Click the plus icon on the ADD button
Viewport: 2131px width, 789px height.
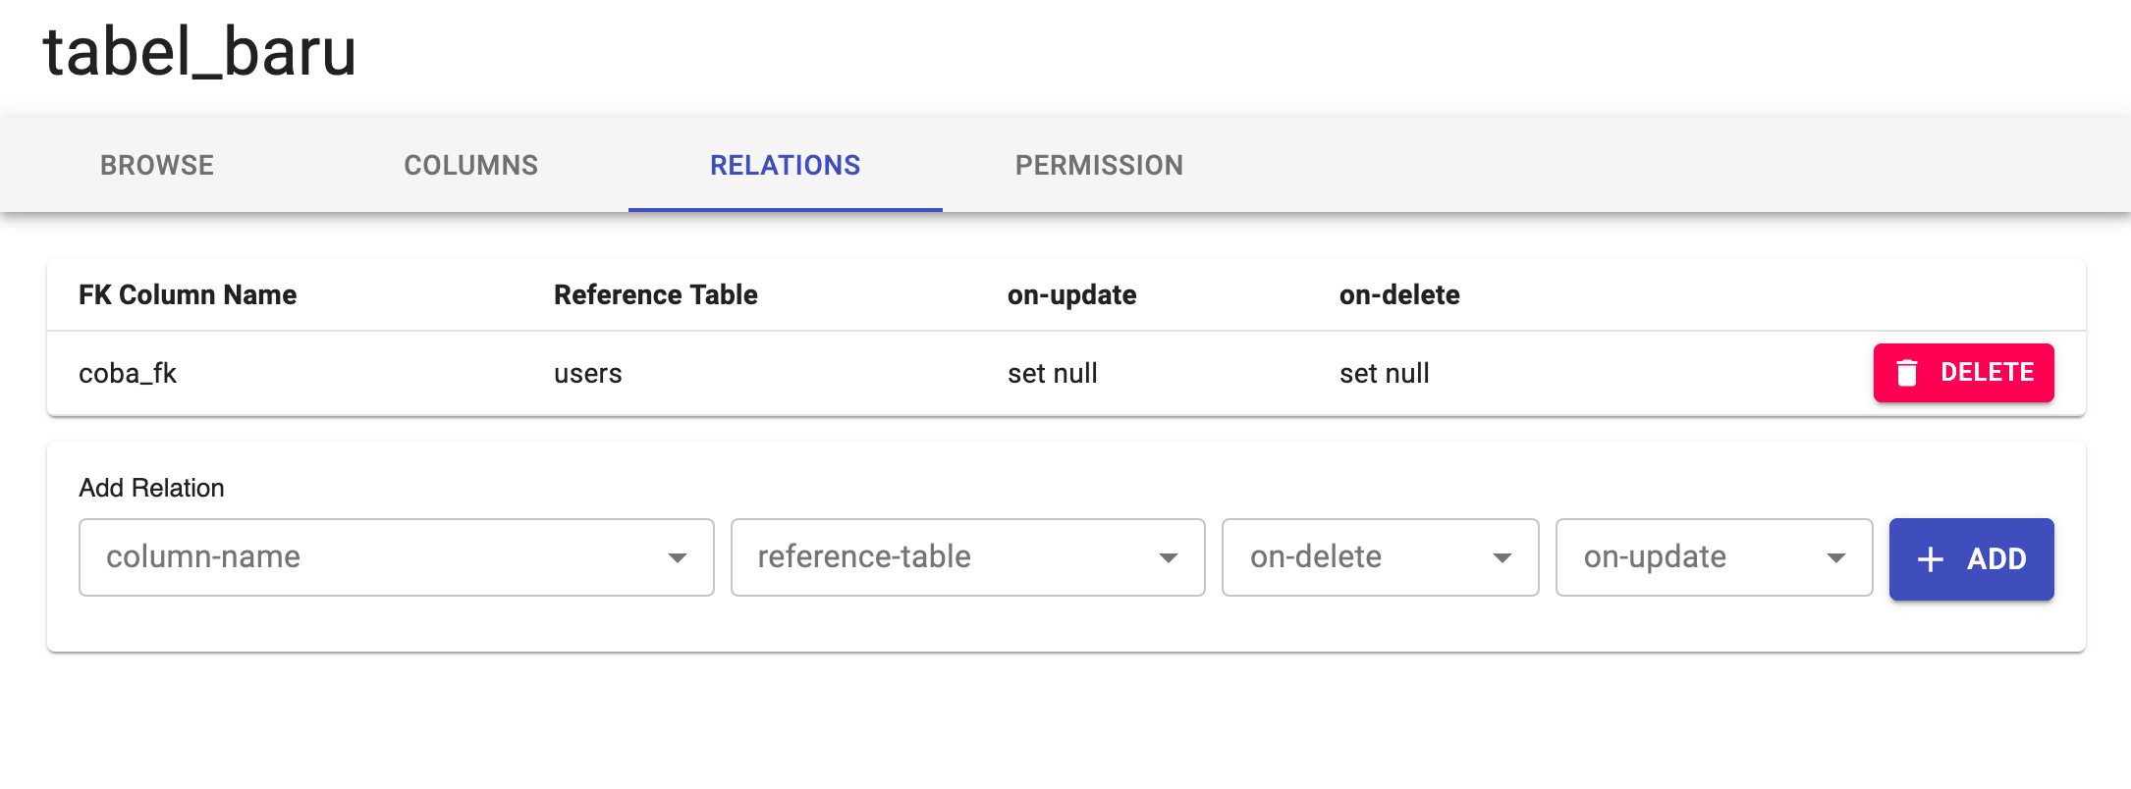click(1931, 559)
